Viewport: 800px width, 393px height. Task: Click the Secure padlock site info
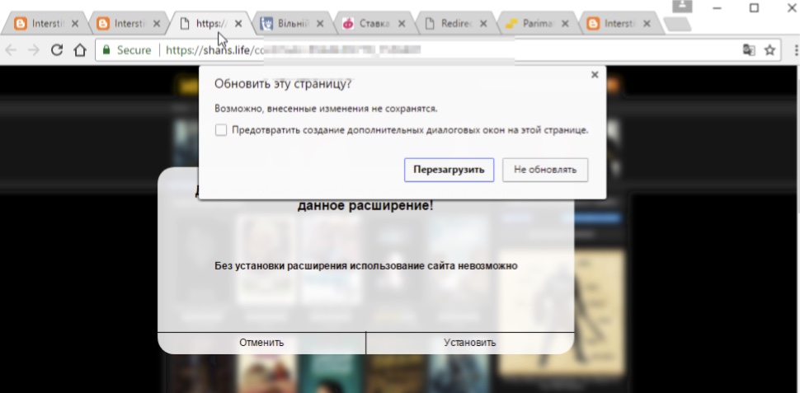pyautogui.click(x=126, y=50)
